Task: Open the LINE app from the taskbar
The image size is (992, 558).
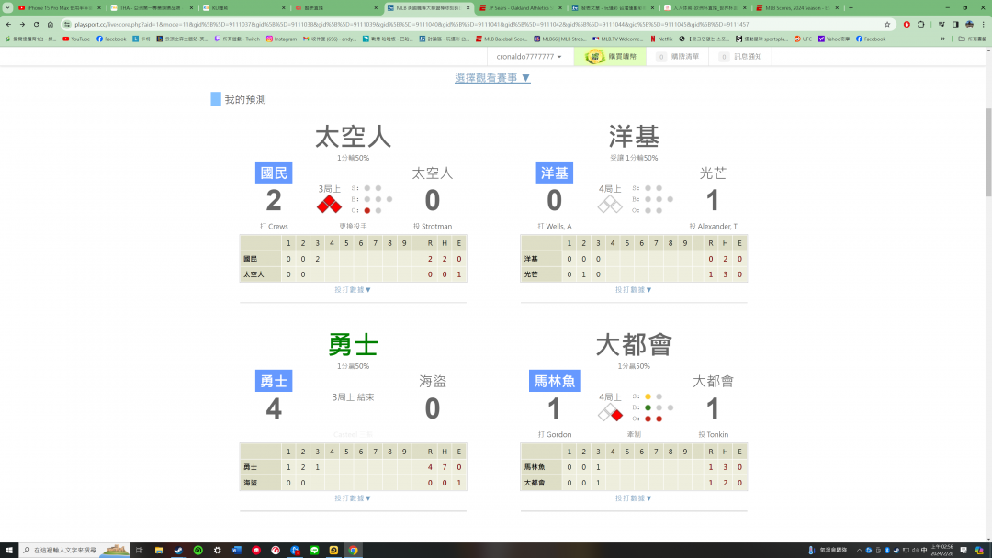Action: pos(314,550)
